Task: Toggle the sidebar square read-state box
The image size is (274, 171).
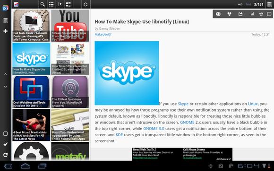Action: point(5,134)
